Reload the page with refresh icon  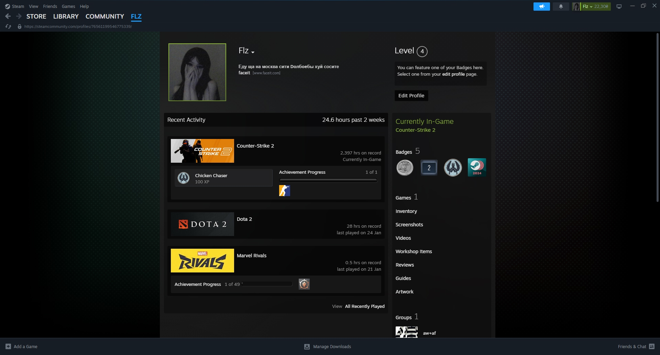click(x=9, y=26)
